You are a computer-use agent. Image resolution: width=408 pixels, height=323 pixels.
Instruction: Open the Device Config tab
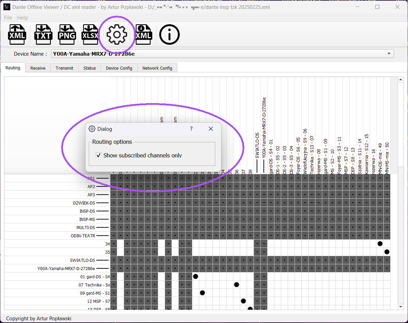pos(119,68)
